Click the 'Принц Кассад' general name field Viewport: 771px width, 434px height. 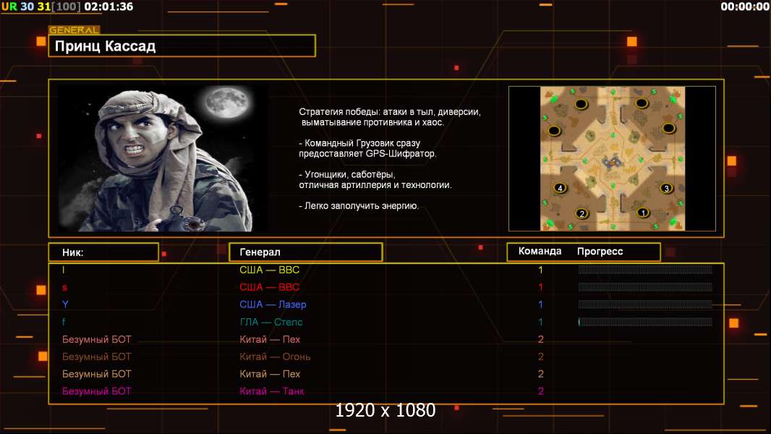click(x=182, y=46)
